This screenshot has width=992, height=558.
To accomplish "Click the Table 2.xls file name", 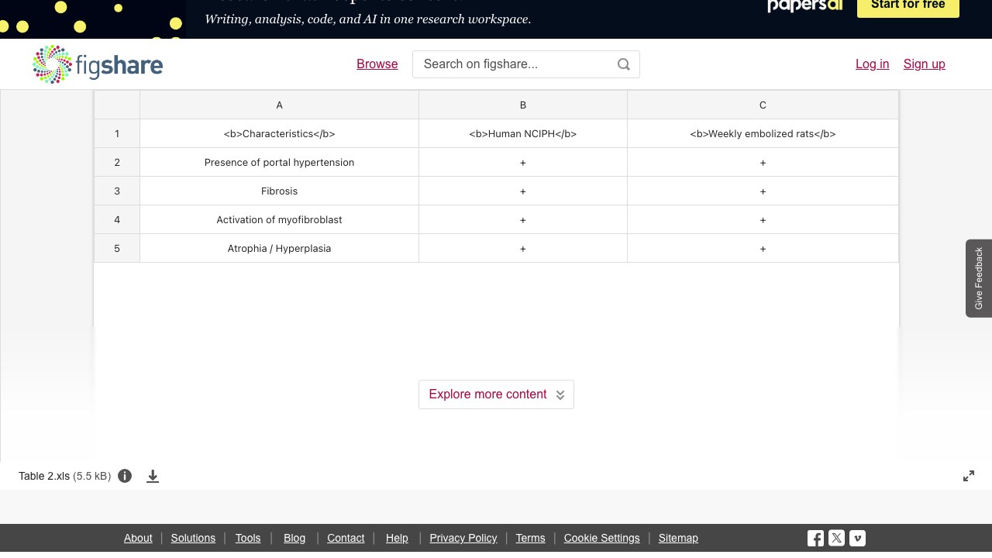I will point(44,476).
